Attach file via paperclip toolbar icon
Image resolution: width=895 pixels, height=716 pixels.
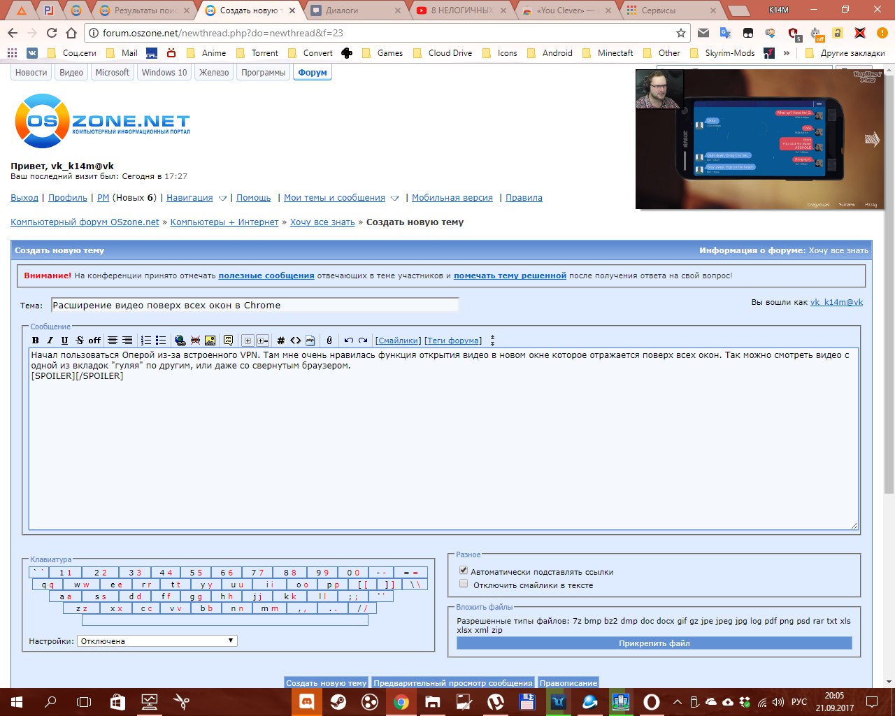tap(329, 341)
